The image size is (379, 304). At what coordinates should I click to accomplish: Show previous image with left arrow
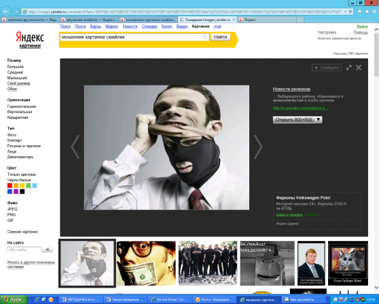pos(75,147)
